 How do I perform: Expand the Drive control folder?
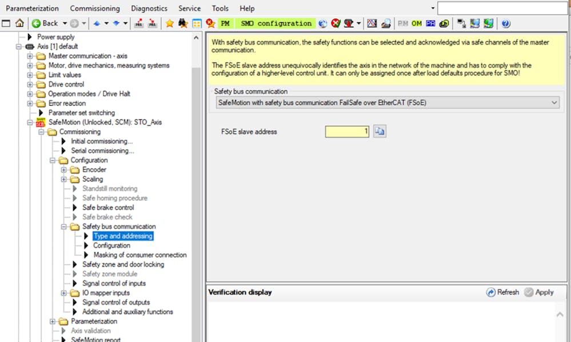[30, 85]
